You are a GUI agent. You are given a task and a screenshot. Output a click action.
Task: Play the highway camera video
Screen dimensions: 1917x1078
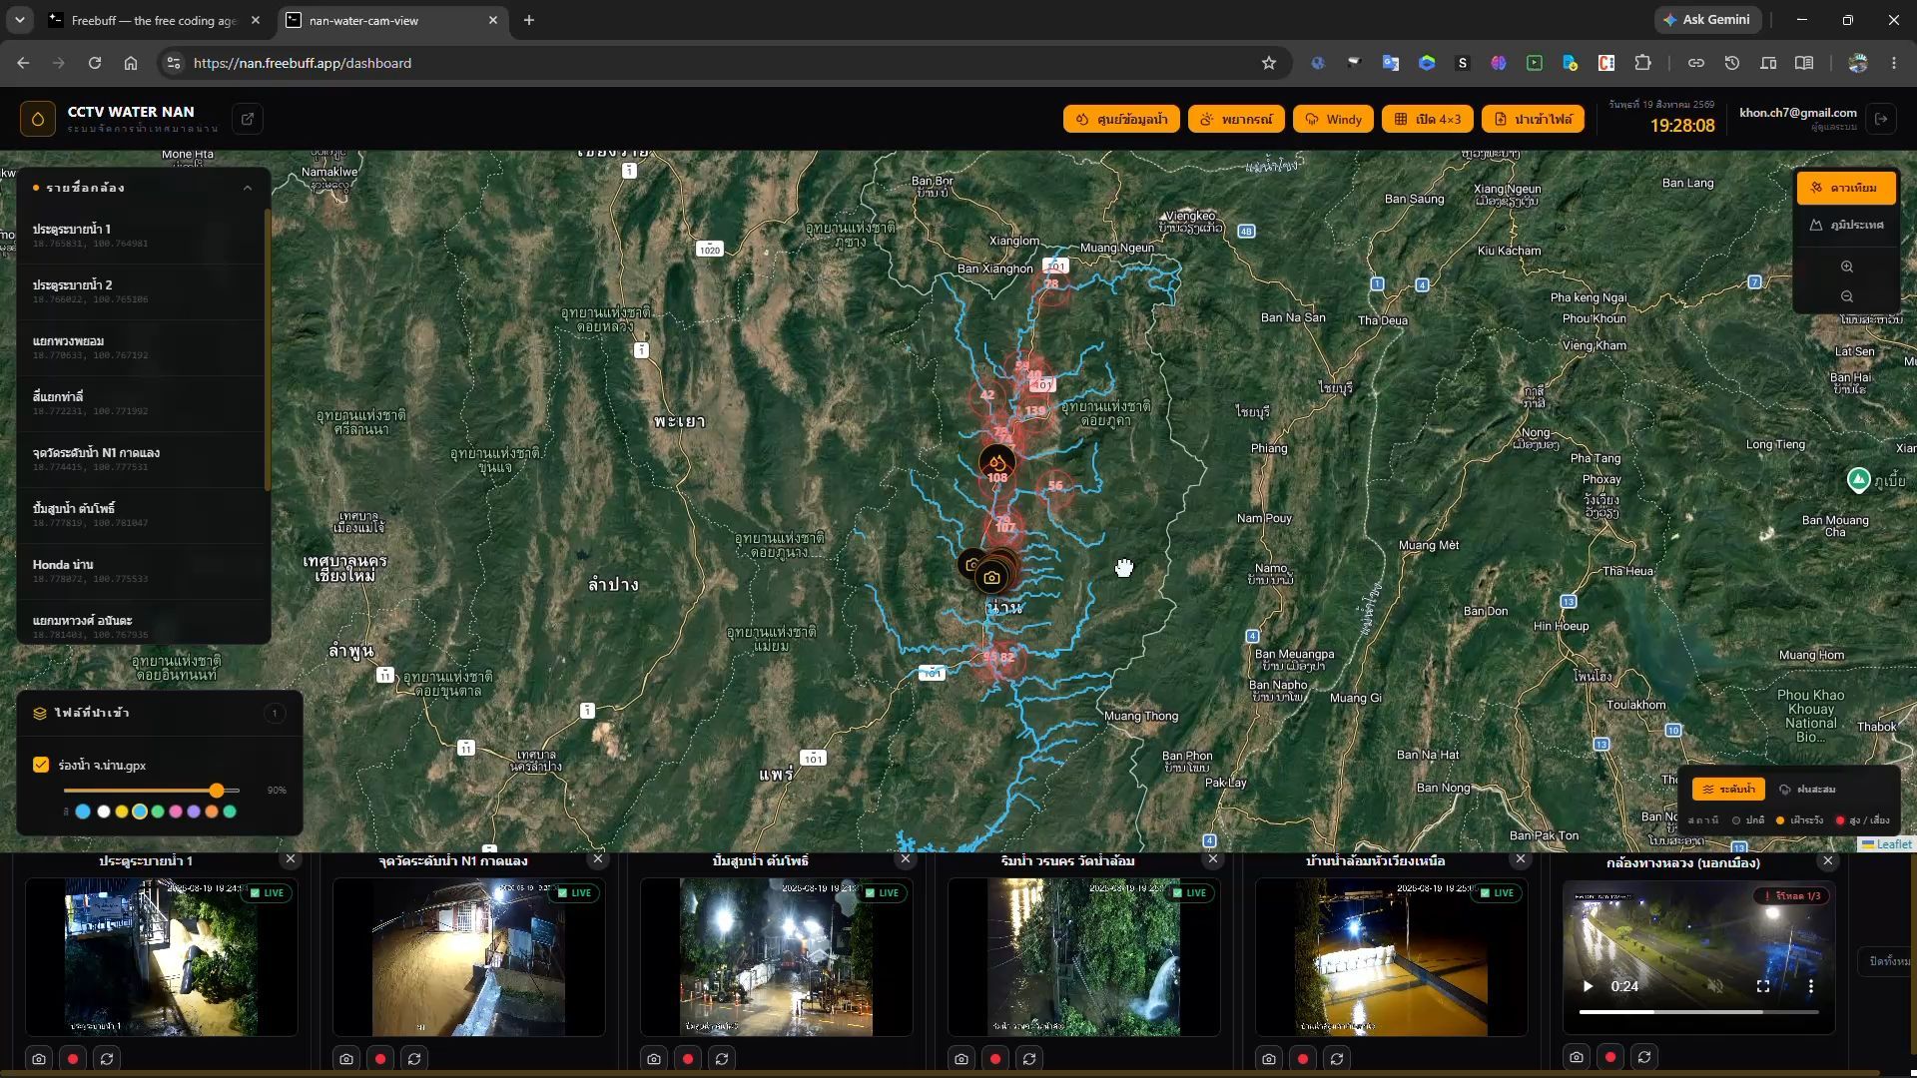(x=1588, y=986)
